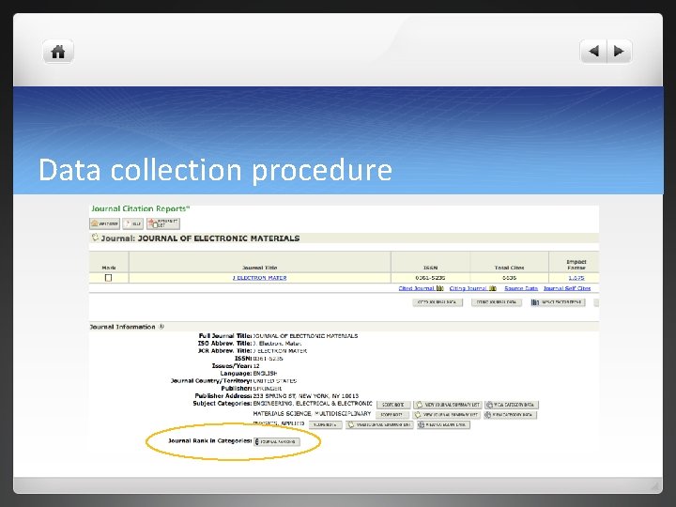Click the impact factor value 1.575
This screenshot has height=507, width=676.
[x=576, y=278]
